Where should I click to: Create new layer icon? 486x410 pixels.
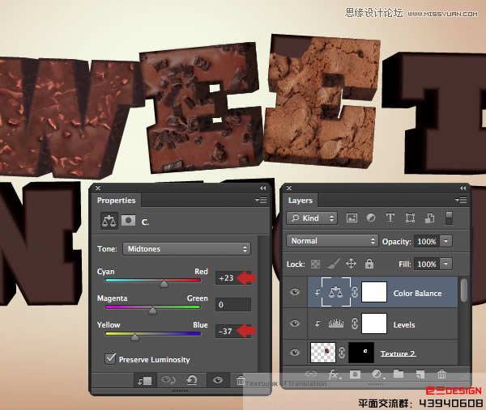(x=420, y=374)
